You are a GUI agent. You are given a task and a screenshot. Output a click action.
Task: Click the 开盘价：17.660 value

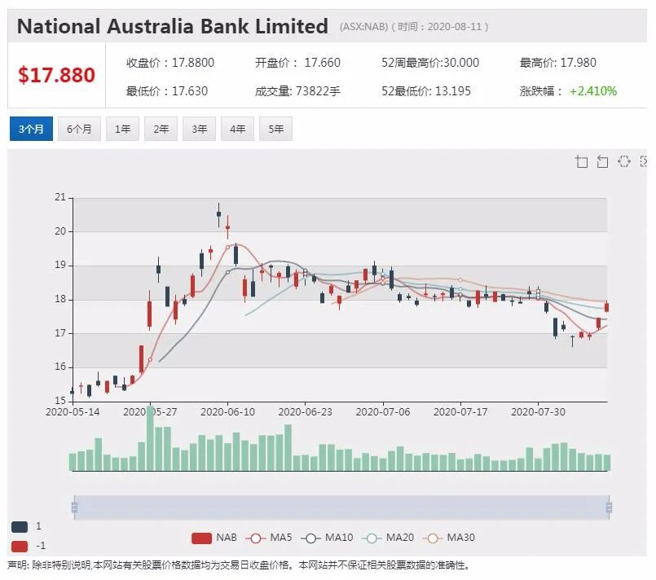point(298,63)
